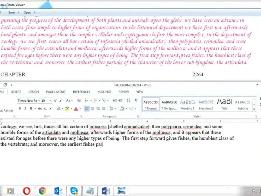Toggle Subscript formatting

[45, 108]
